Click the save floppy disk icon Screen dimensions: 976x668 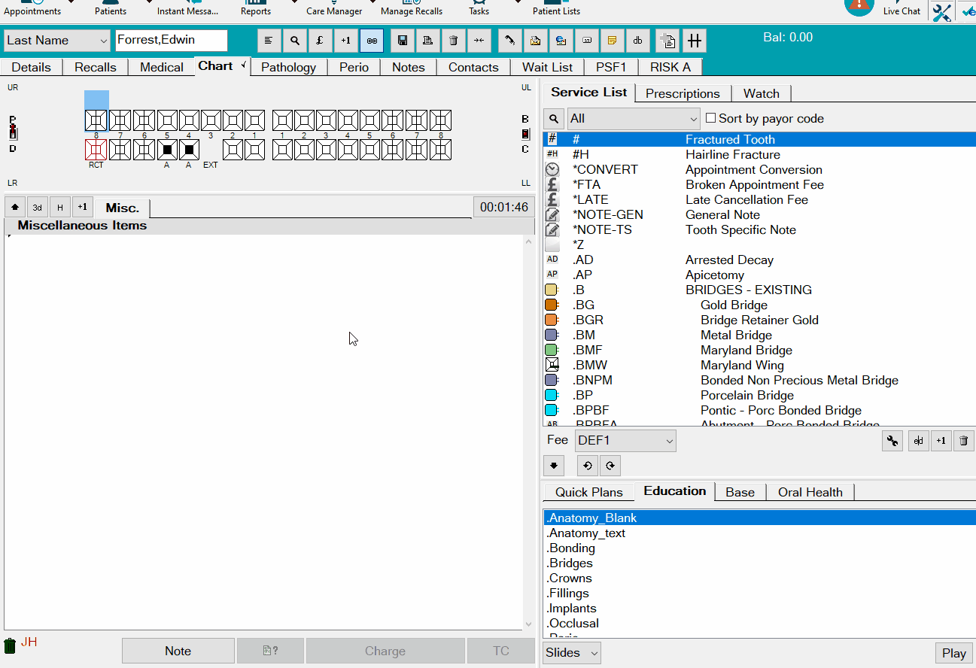click(x=403, y=41)
